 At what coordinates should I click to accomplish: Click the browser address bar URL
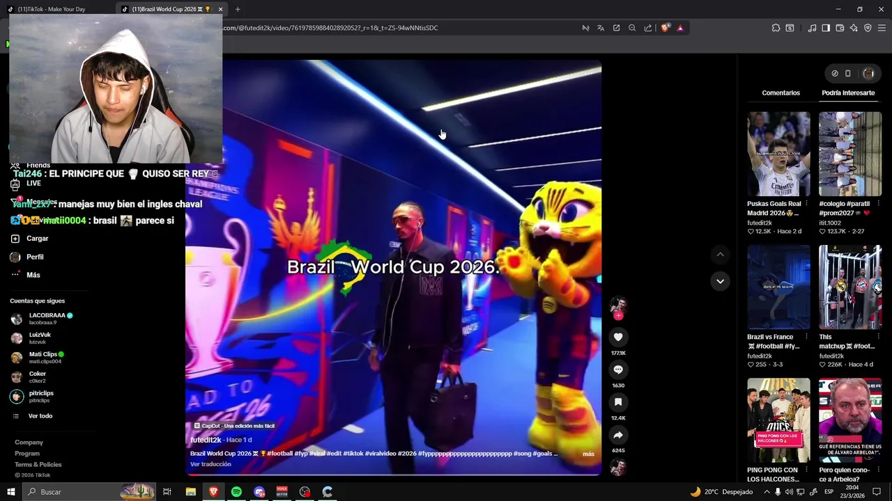pos(330,28)
